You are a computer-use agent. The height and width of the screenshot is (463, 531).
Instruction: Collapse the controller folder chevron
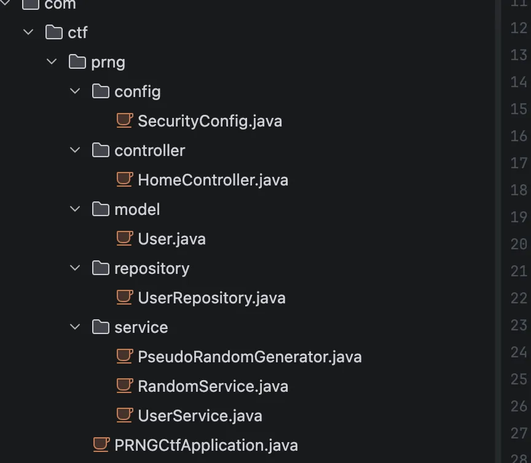[75, 150]
